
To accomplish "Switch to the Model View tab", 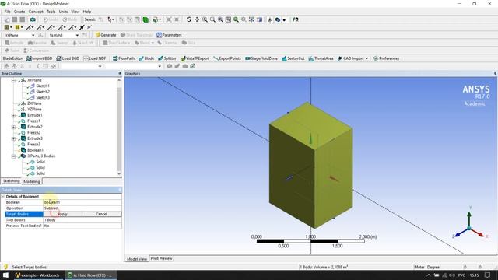I will [137, 259].
